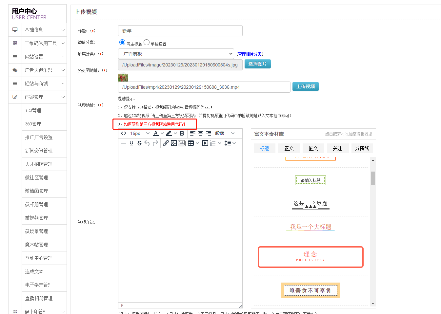The image size is (441, 314).
Task: Click the insert link icon
Action: (166, 143)
